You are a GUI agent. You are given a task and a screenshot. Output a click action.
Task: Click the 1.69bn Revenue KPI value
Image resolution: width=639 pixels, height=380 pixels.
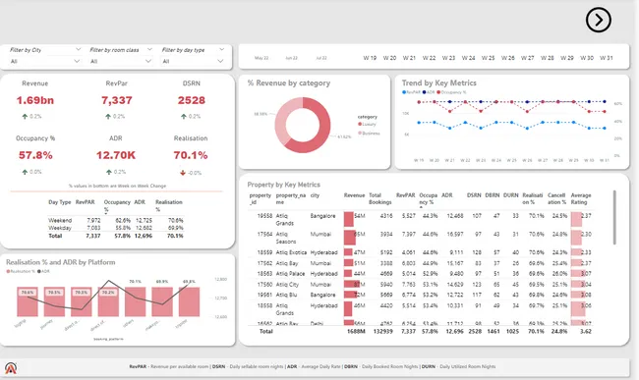pyautogui.click(x=35, y=100)
